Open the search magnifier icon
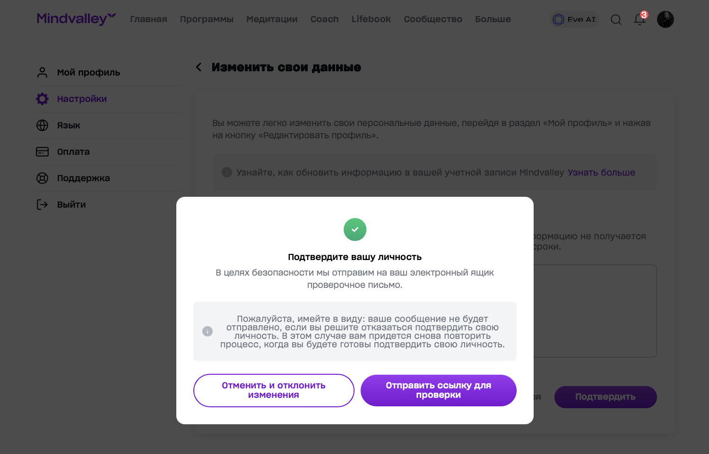Screen dimensions: 709x454 point(616,19)
